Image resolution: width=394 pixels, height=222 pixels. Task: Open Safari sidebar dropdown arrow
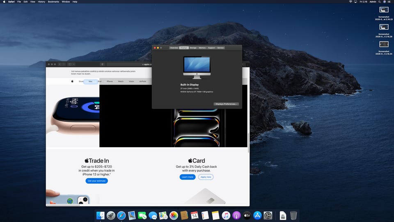[73, 64]
